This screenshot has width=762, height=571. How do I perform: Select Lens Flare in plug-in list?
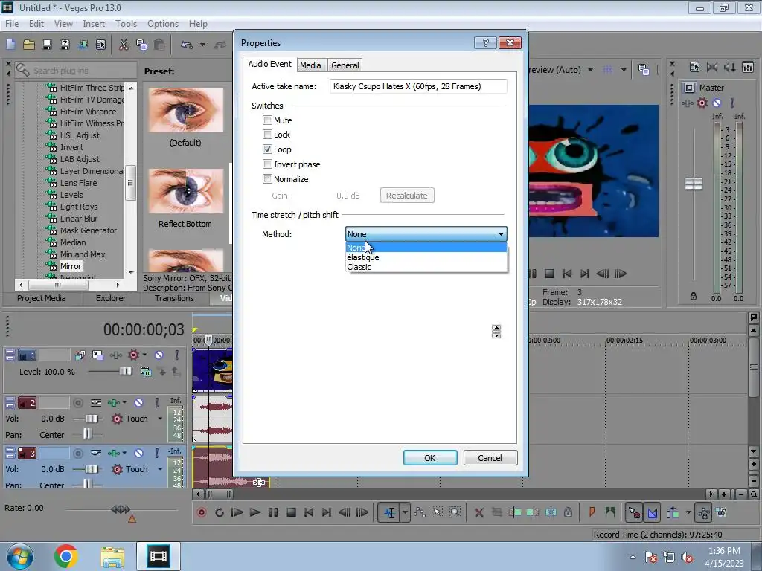click(78, 183)
